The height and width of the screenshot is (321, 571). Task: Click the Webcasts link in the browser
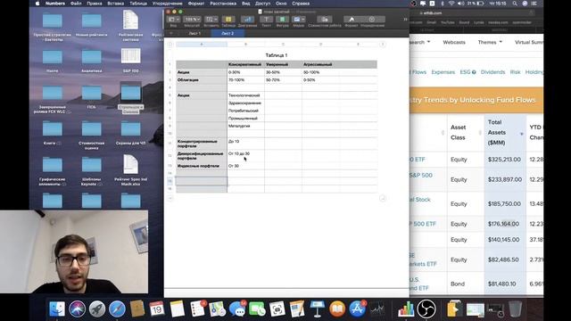tap(454, 42)
